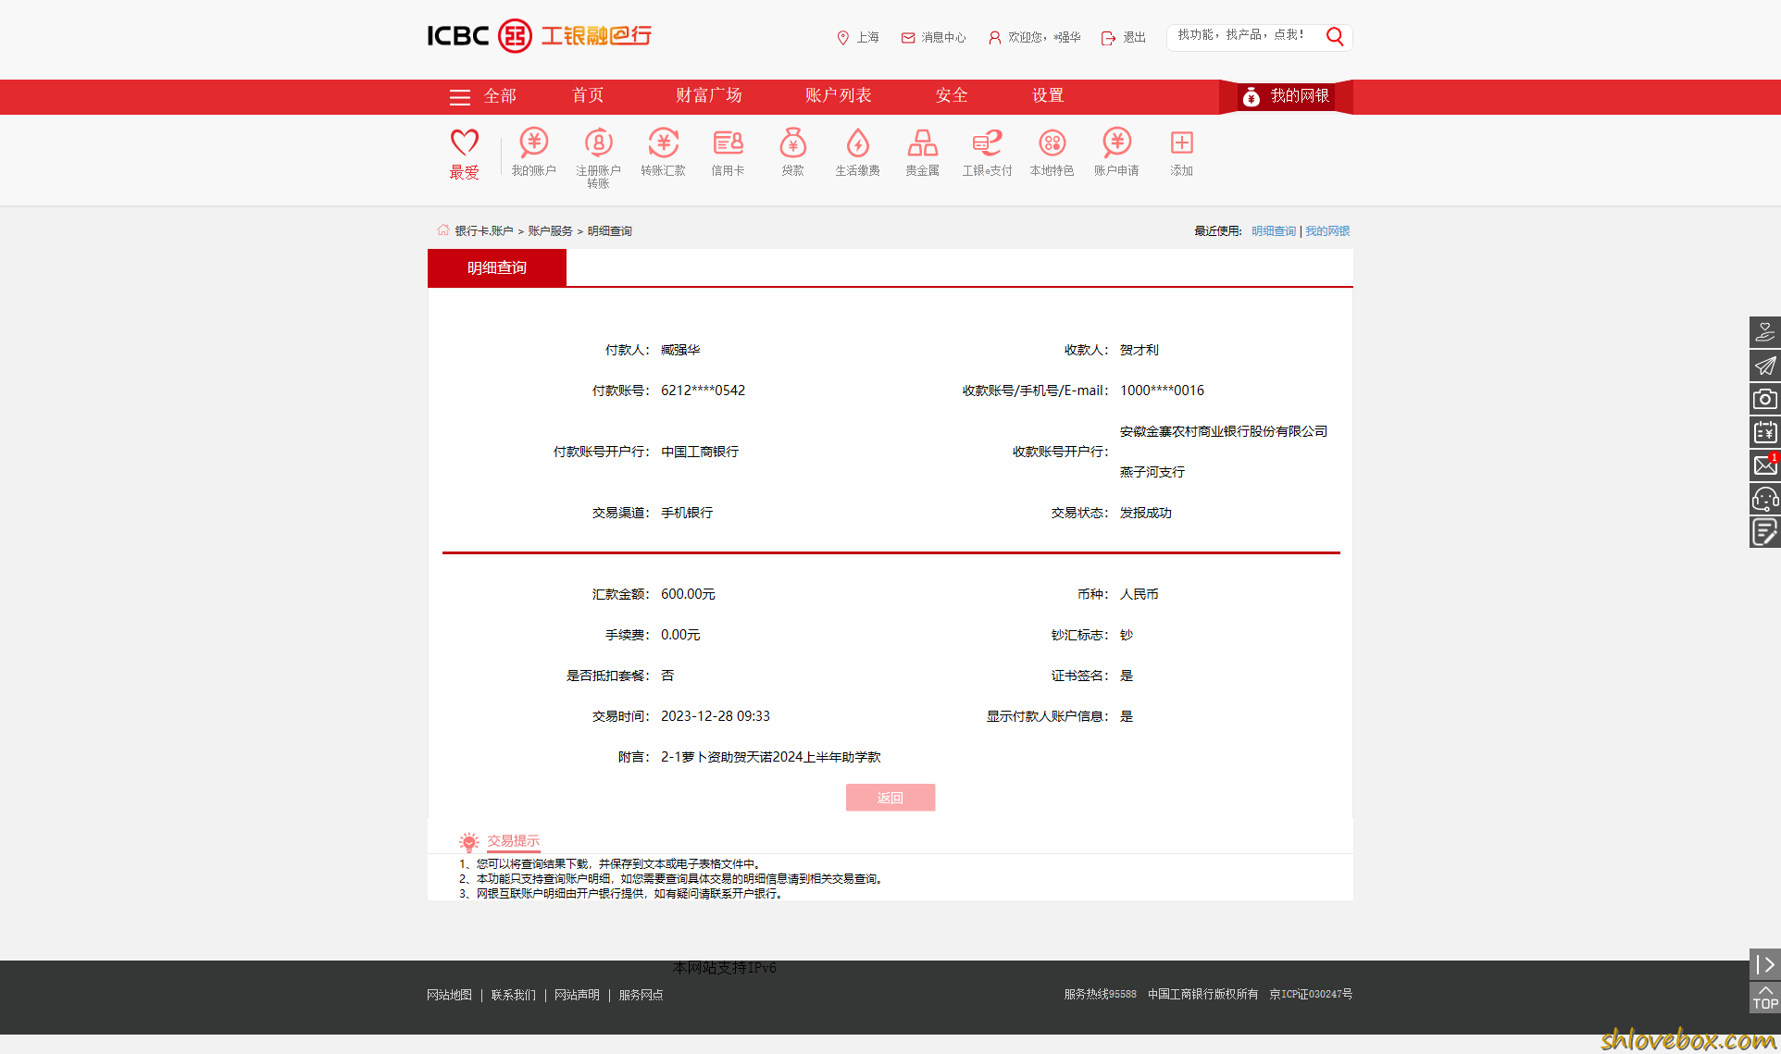The image size is (1781, 1054).
Task: Click the breadcrumb home icon
Action: tap(443, 230)
